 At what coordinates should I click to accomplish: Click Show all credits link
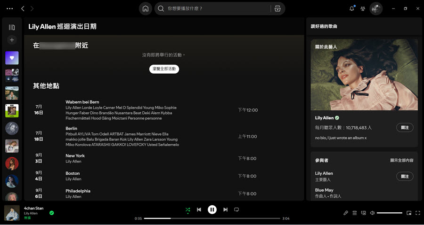[401, 160]
